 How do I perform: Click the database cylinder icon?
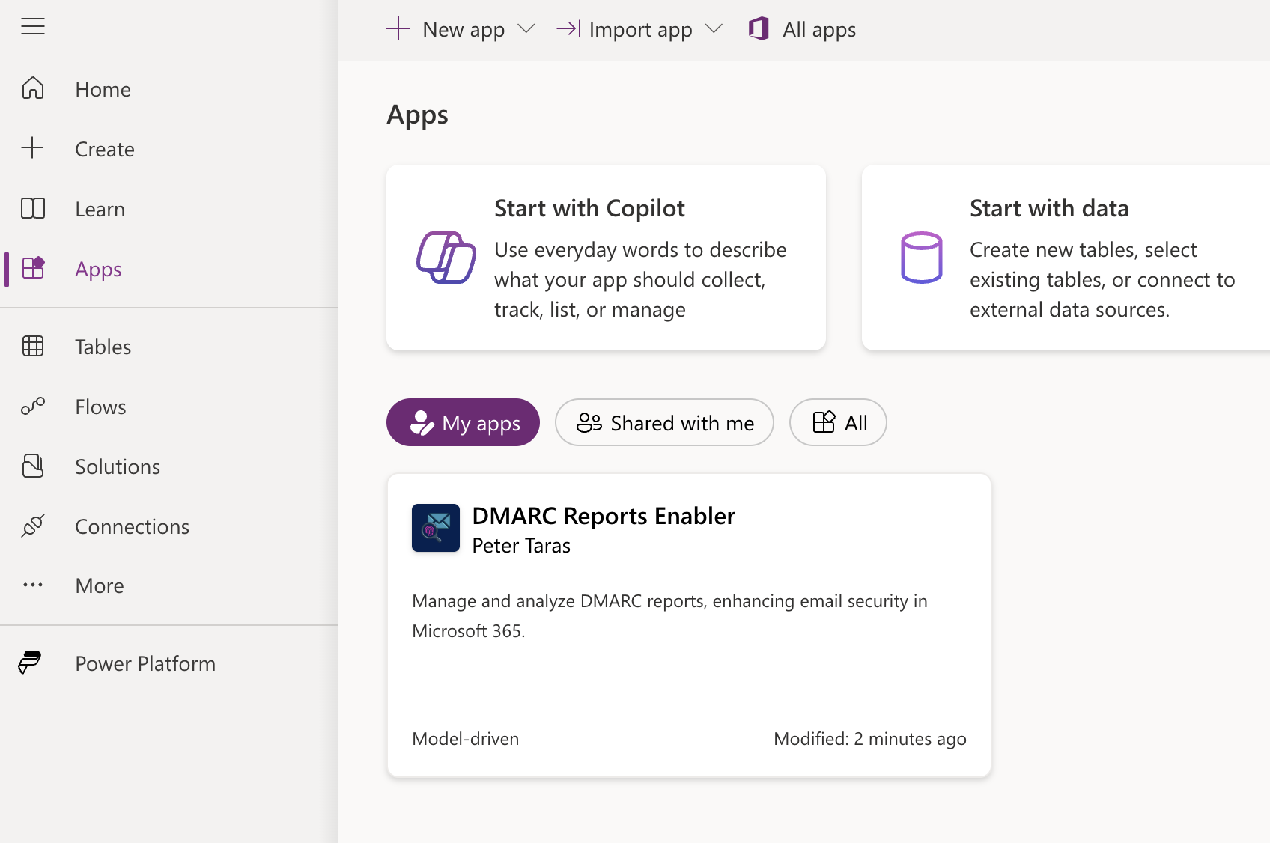[922, 258]
